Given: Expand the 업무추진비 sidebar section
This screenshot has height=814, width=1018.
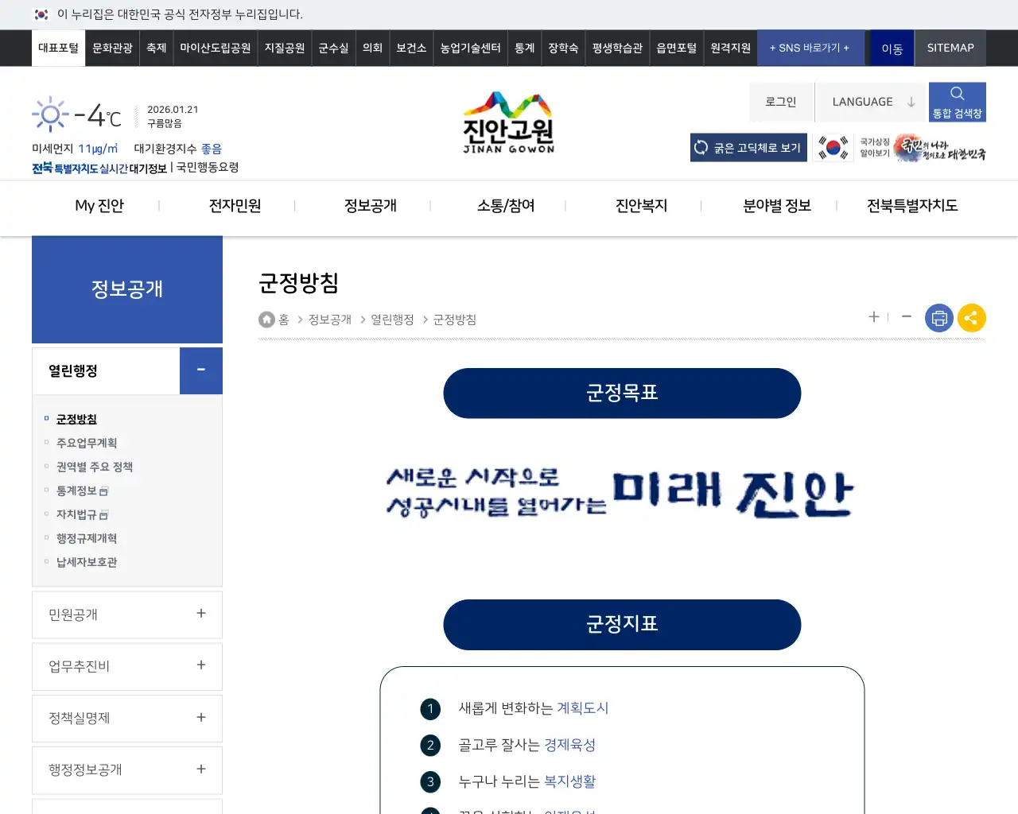Looking at the screenshot, I should (x=200, y=666).
